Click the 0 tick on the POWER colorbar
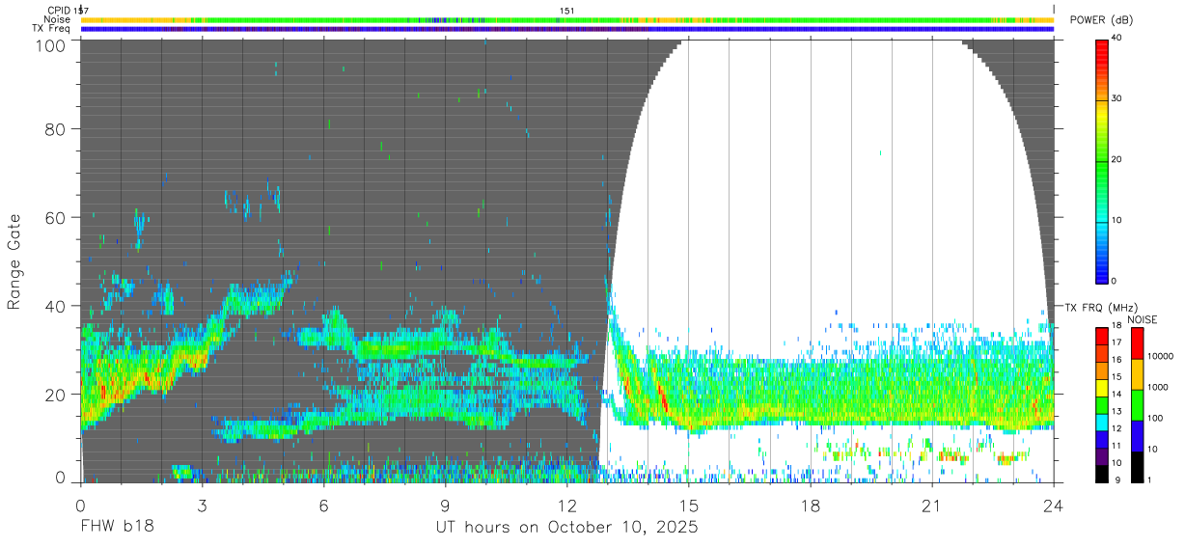 (x=1115, y=282)
